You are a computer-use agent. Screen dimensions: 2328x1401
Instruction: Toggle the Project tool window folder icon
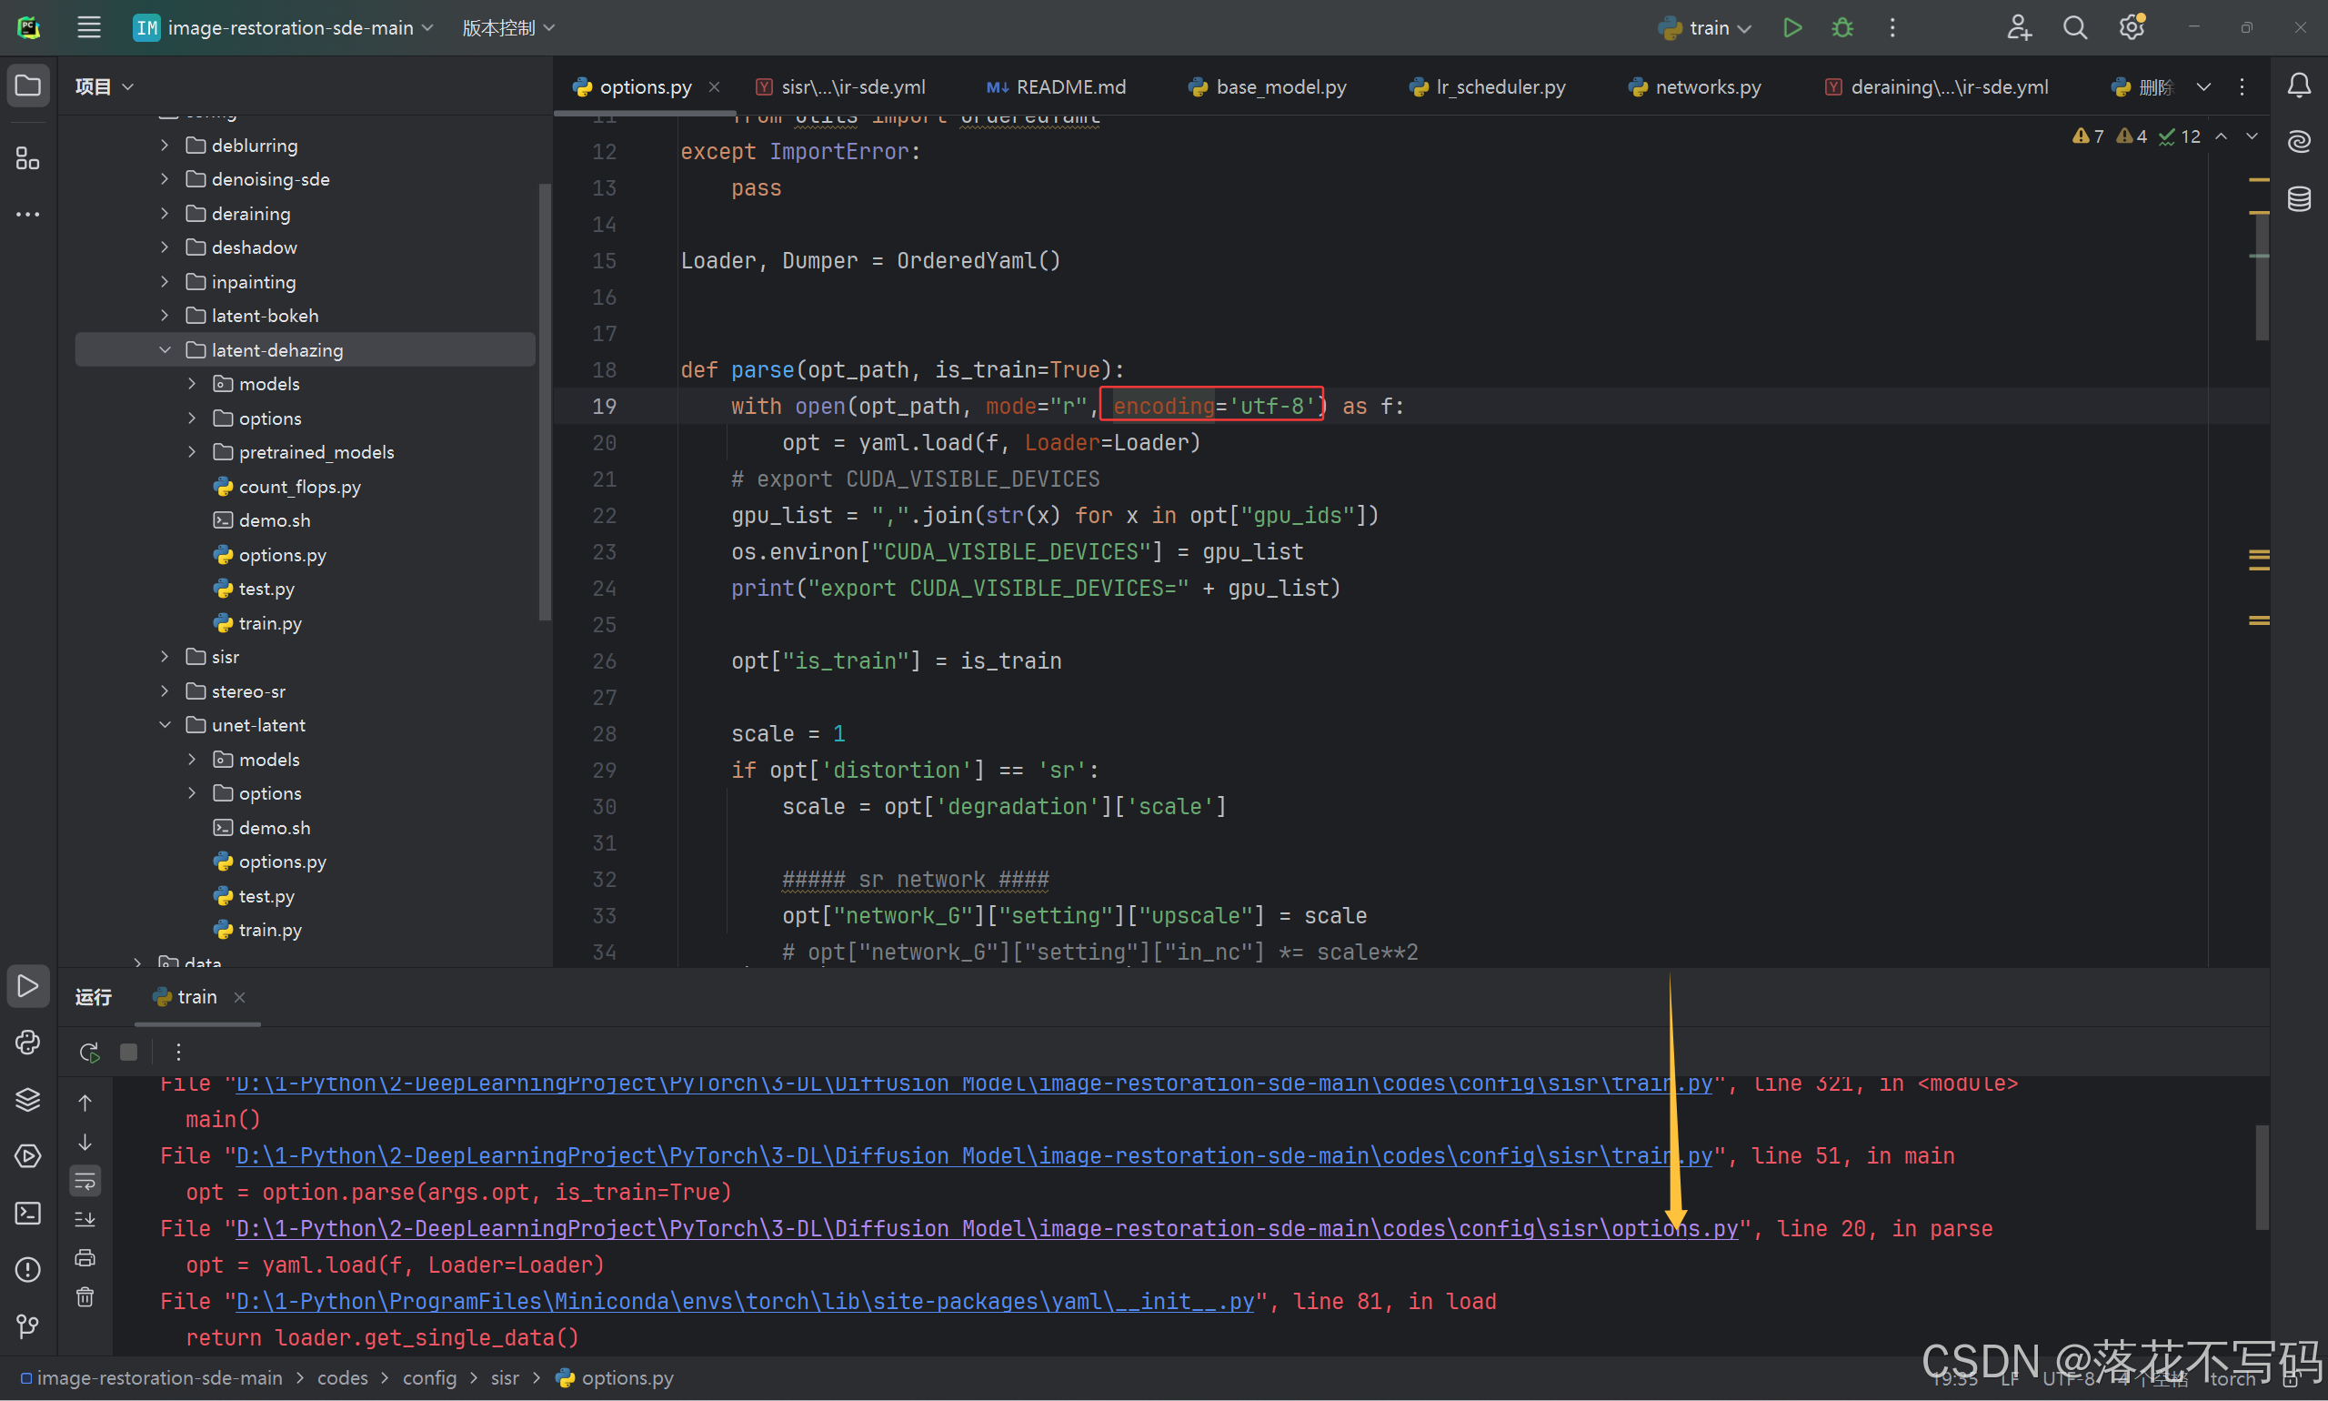click(x=27, y=86)
